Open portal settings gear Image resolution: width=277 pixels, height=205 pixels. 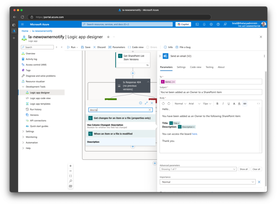pos(211,24)
